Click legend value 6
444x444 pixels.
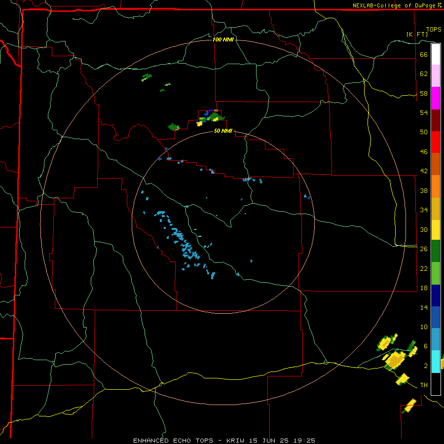tap(425, 346)
